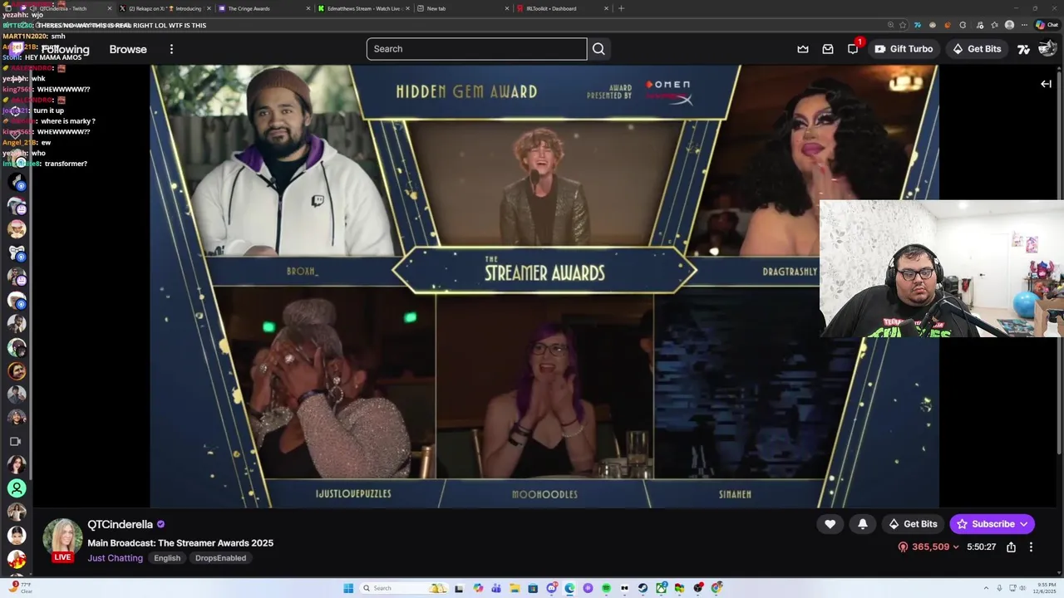1064x598 pixels.
Task: Open whispers icon with red badge
Action: pos(853,49)
